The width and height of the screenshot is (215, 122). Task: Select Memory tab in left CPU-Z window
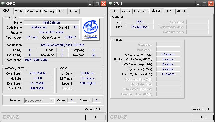pyautogui.click(x=49, y=11)
